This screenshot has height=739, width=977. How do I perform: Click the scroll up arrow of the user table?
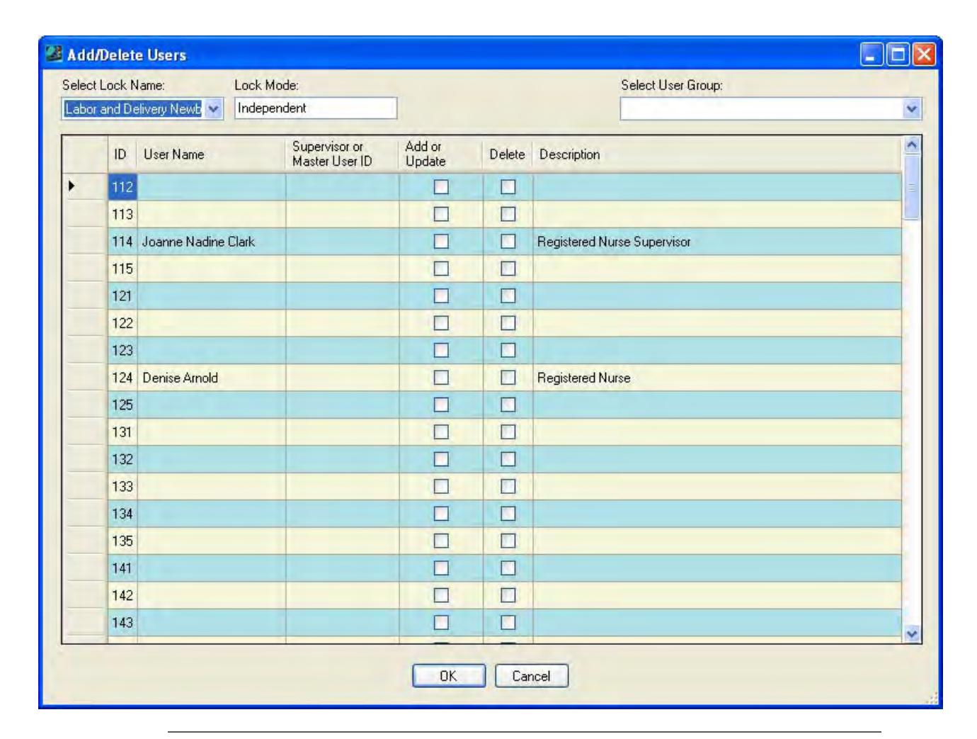(x=912, y=145)
